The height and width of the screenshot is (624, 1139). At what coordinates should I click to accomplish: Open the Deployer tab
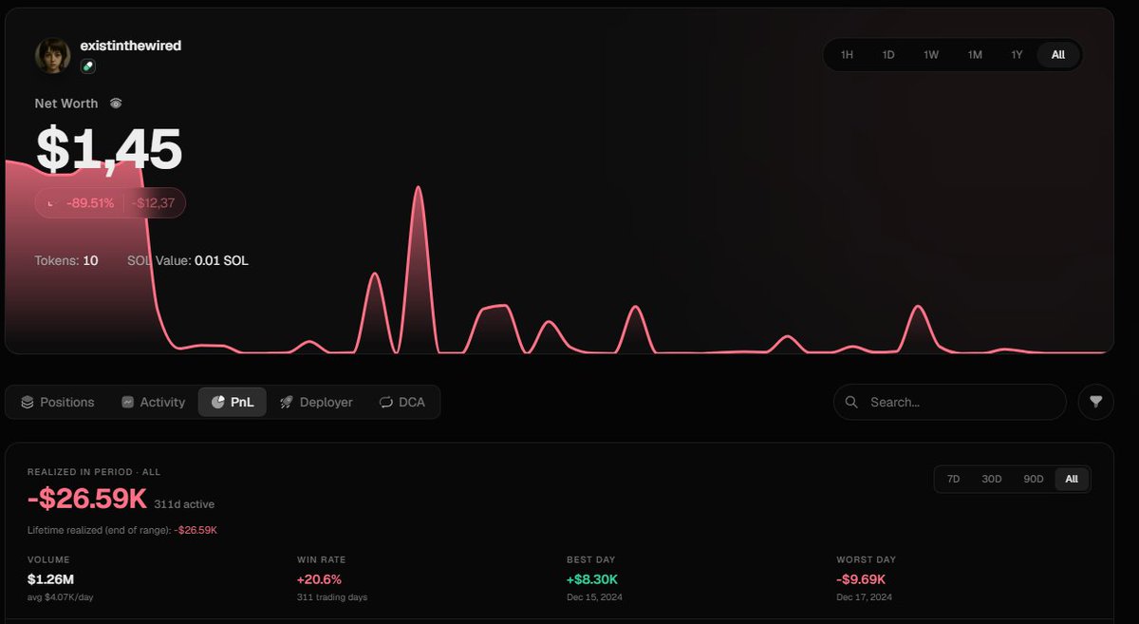tap(316, 403)
